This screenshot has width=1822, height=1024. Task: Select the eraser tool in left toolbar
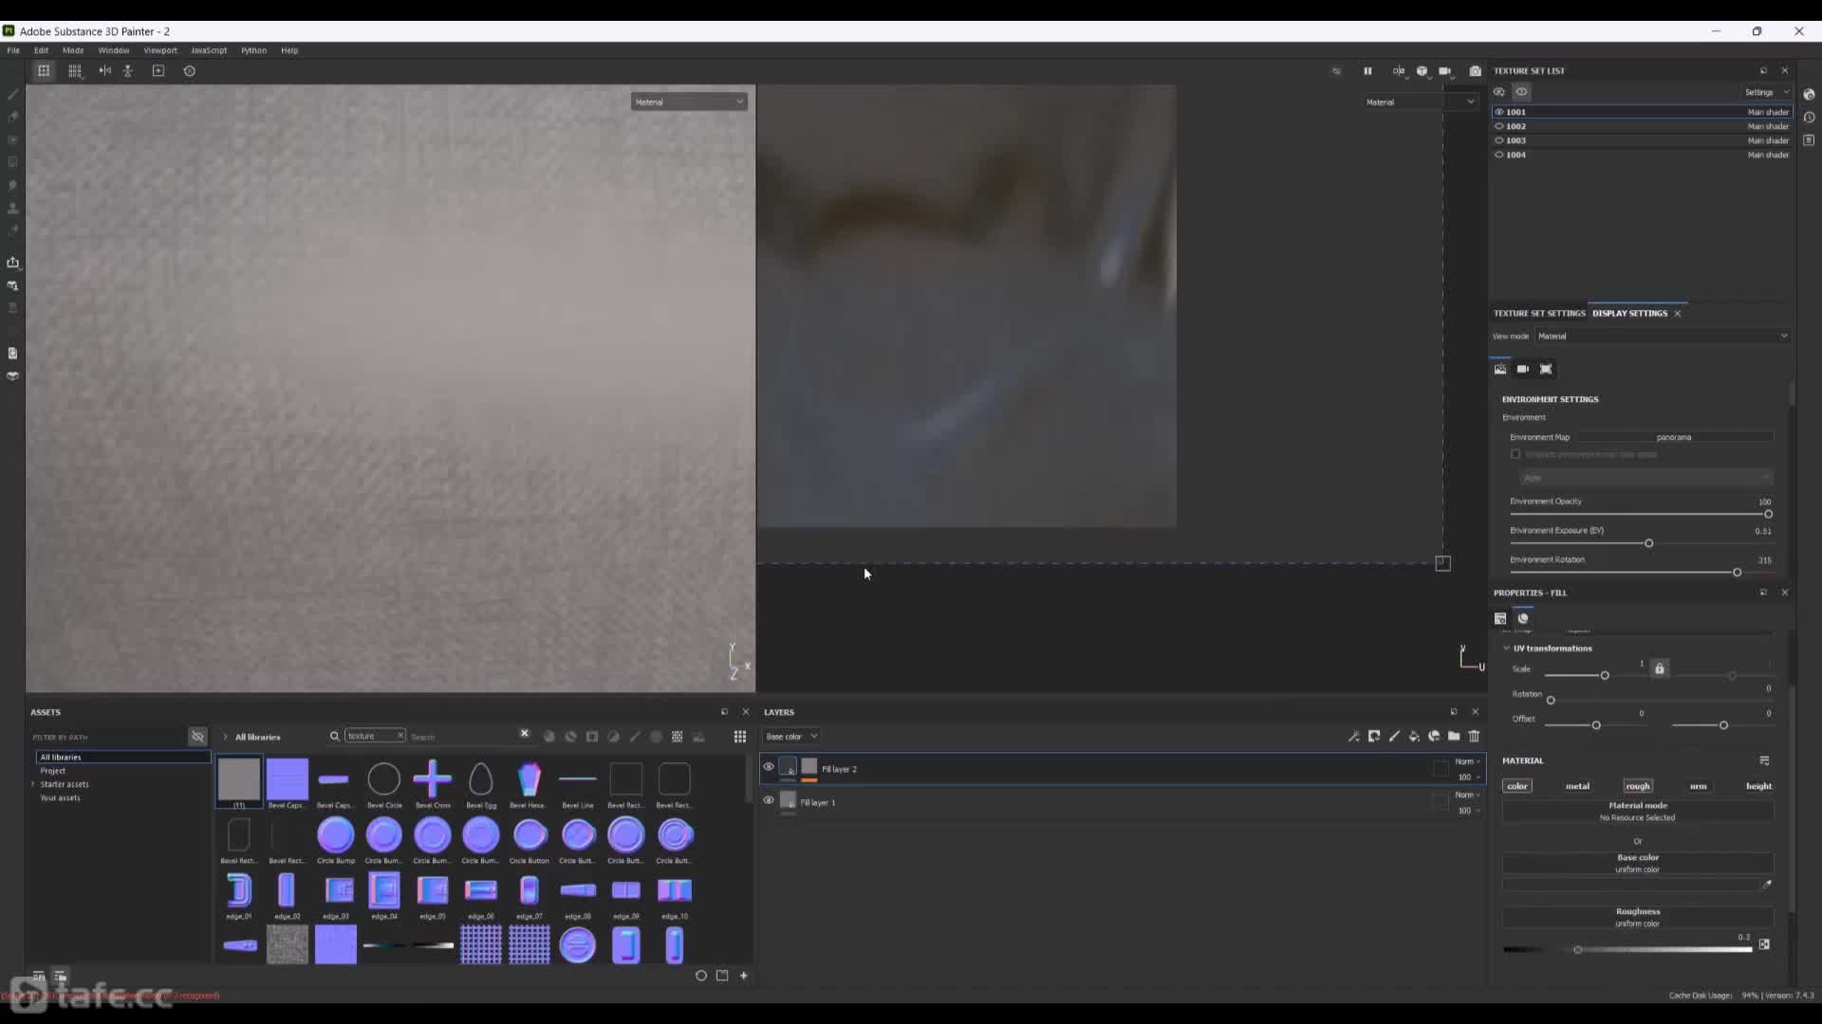click(13, 117)
